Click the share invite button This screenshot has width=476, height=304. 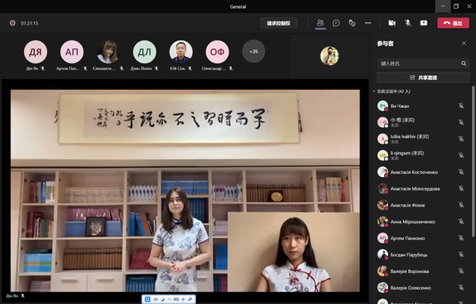pyautogui.click(x=423, y=78)
